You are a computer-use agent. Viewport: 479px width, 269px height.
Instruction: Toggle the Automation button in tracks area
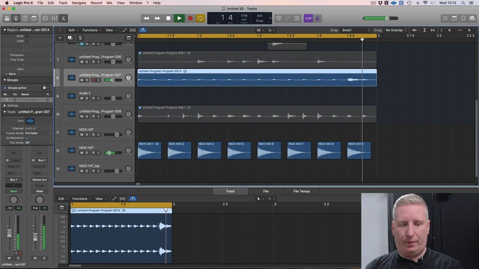[124, 30]
